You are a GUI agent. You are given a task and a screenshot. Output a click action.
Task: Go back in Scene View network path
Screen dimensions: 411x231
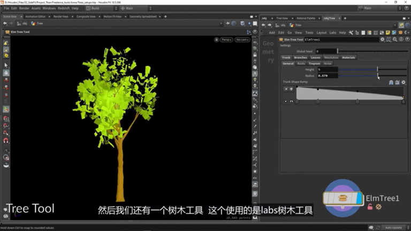[5, 24]
